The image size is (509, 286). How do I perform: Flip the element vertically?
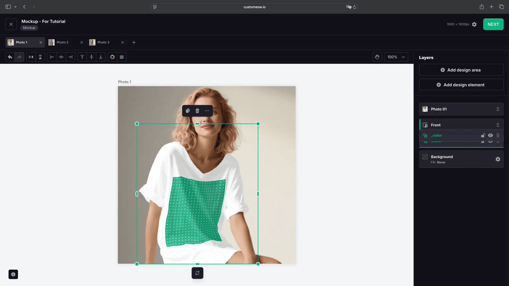(x=40, y=57)
